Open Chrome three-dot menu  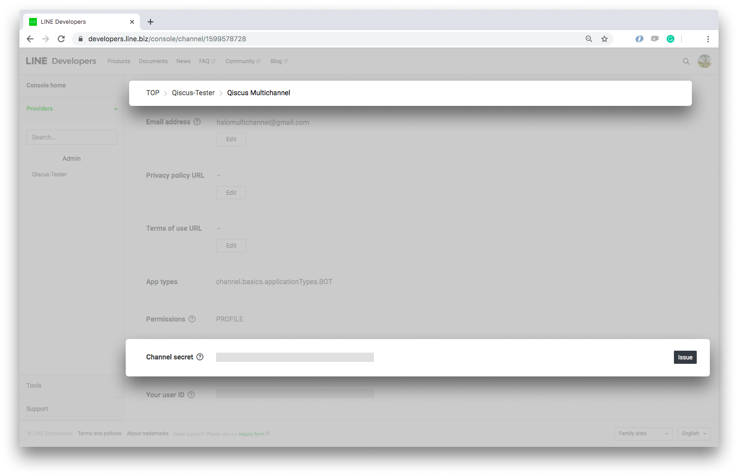[x=708, y=39]
